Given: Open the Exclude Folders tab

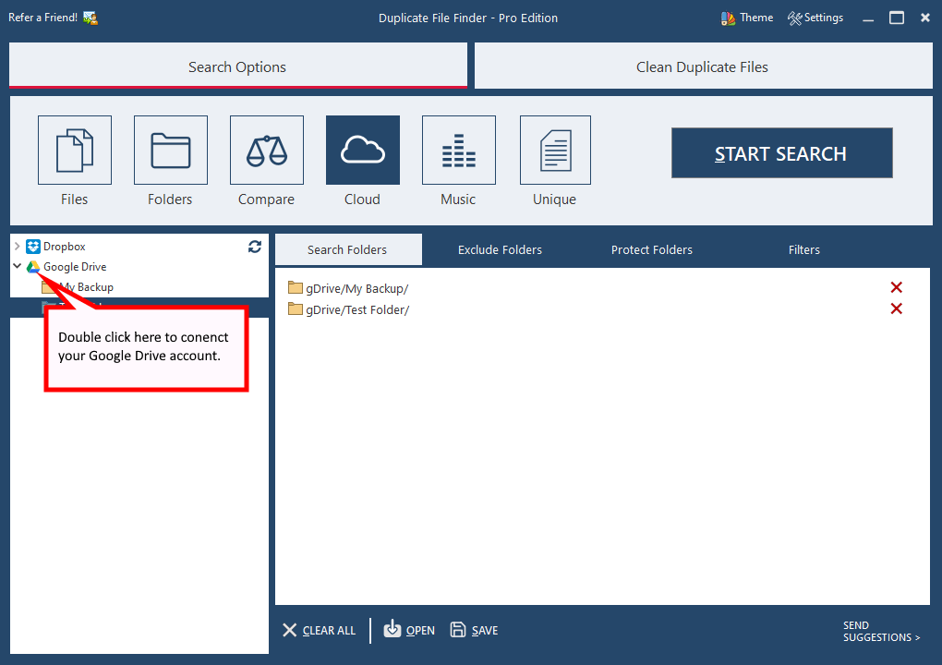Looking at the screenshot, I should coord(500,250).
